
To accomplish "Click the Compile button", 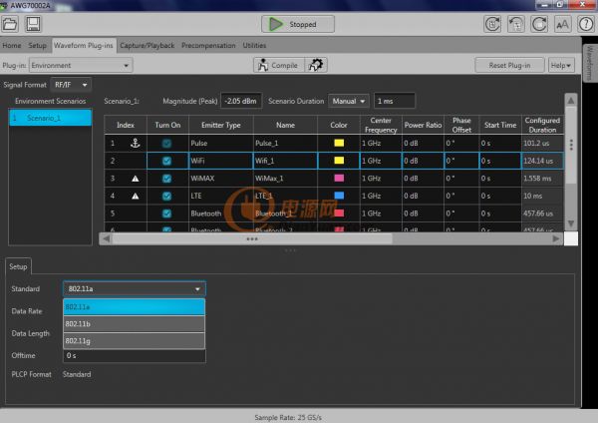I will 279,65.
